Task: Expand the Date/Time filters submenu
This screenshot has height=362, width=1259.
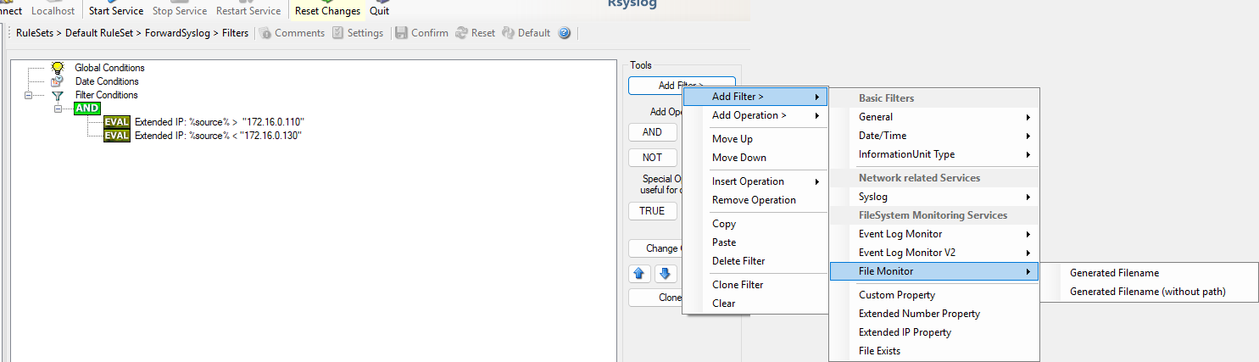Action: (x=934, y=136)
